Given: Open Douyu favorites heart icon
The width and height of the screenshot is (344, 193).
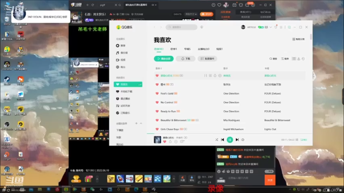Looking at the screenshot, I should (219, 5).
